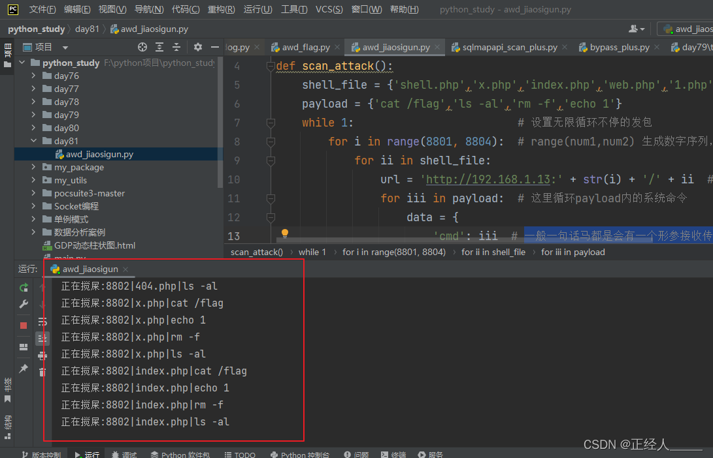The height and width of the screenshot is (458, 713).
Task: Collapse the python_study root folder
Action: click(22, 63)
